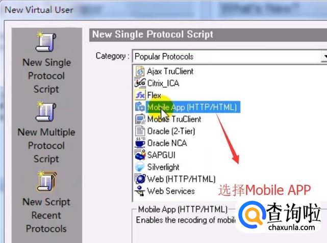The width and height of the screenshot is (327, 243).
Task: Click the Ajax TruClient protocol icon
Action: click(140, 71)
